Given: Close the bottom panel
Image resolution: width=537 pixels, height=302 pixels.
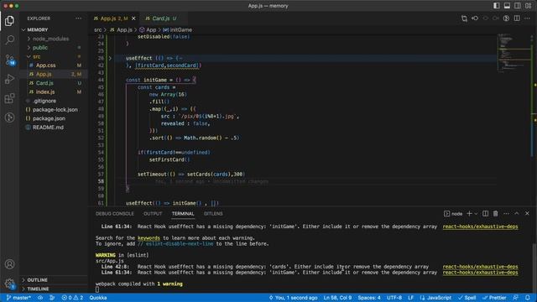Looking at the screenshot, I should click(527, 214).
